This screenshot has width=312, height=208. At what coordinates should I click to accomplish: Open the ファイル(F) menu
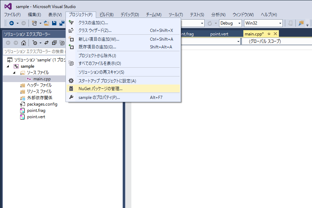click(12, 15)
